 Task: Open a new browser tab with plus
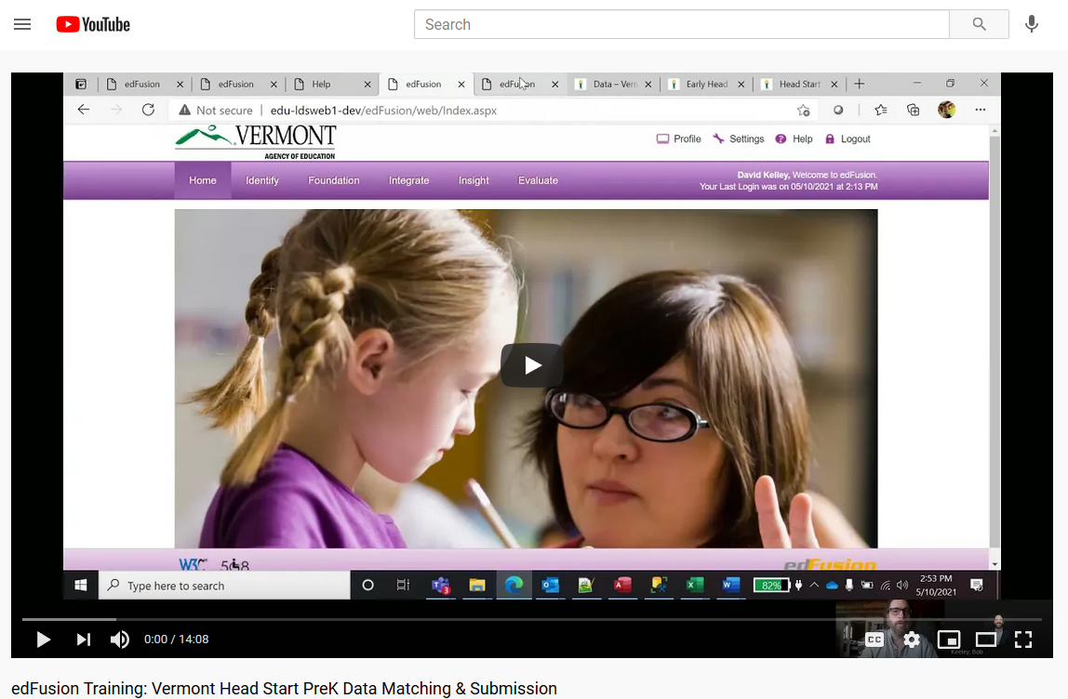[859, 84]
